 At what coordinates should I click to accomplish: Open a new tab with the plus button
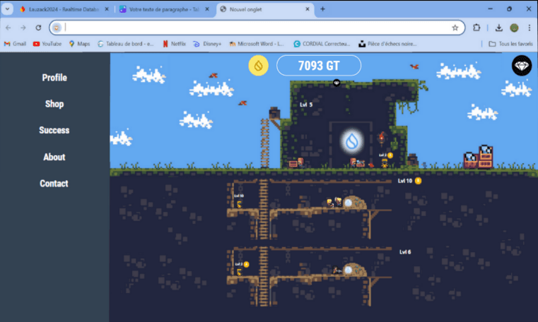[x=322, y=9]
